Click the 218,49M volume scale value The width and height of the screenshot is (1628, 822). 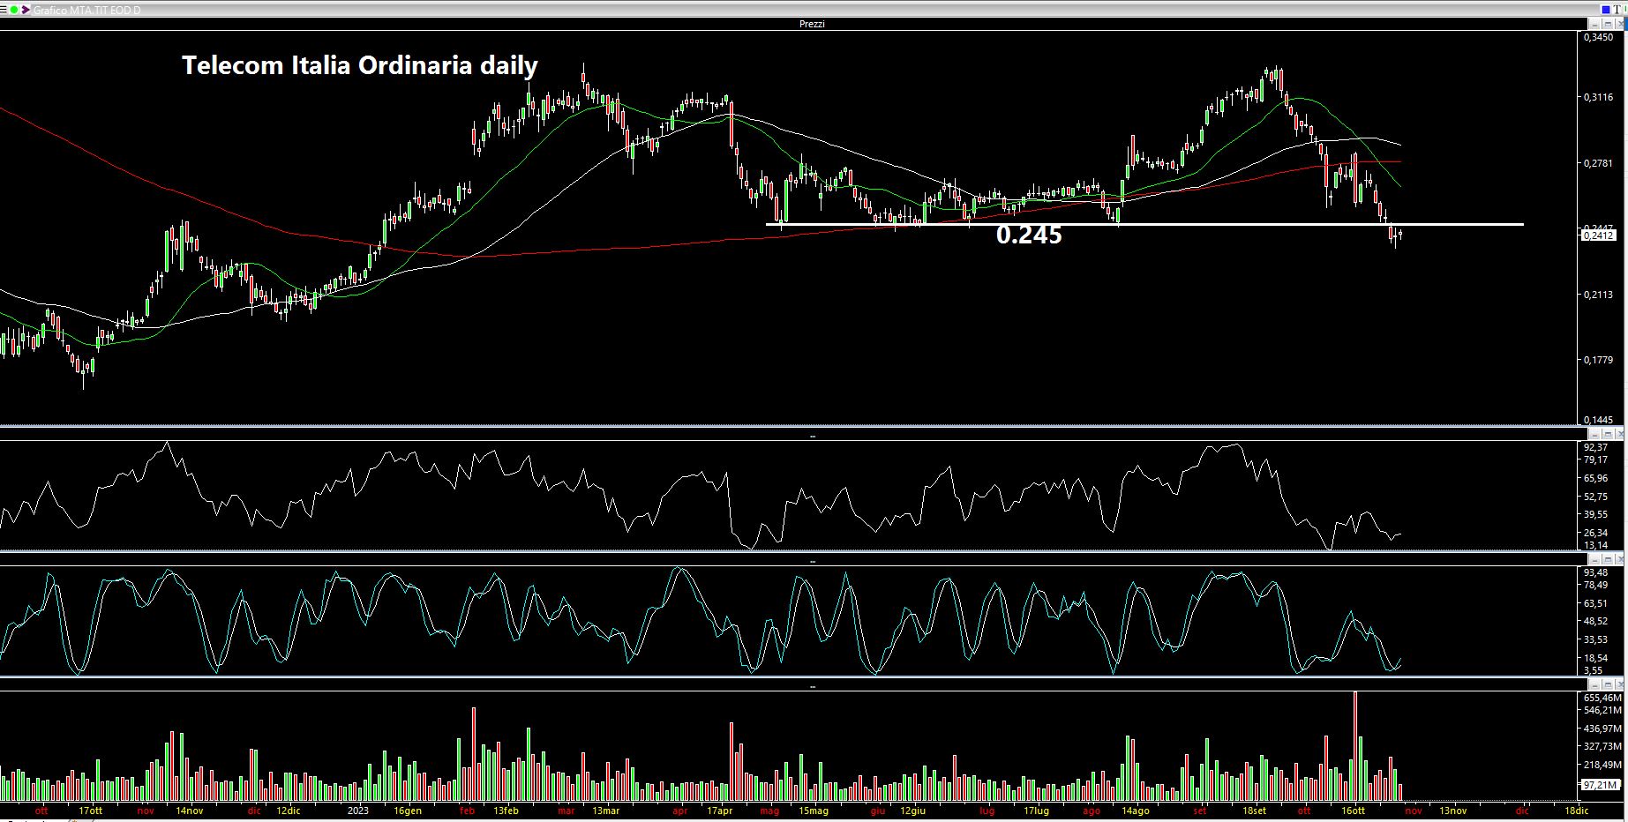pyautogui.click(x=1603, y=765)
